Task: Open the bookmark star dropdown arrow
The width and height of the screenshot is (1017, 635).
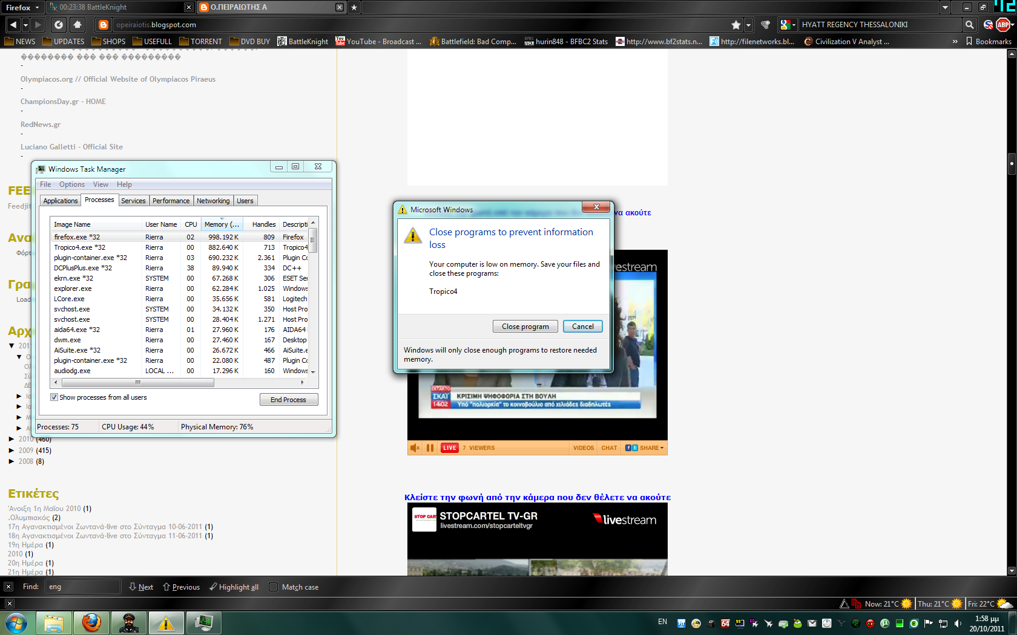Action: 748,25
